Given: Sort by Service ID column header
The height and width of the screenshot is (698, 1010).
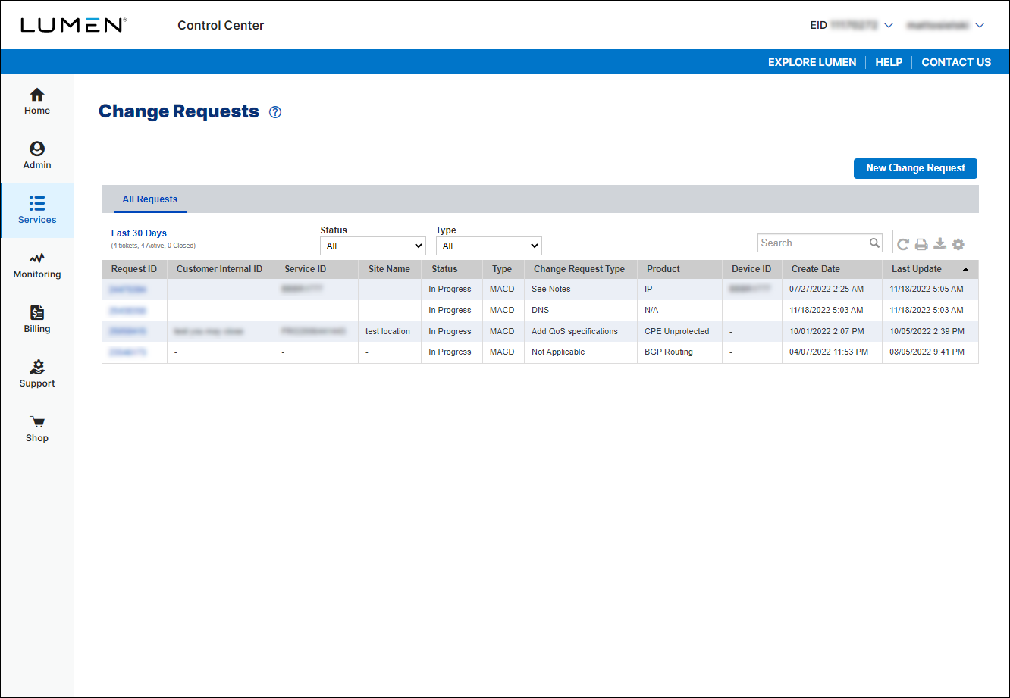Looking at the screenshot, I should point(305,269).
